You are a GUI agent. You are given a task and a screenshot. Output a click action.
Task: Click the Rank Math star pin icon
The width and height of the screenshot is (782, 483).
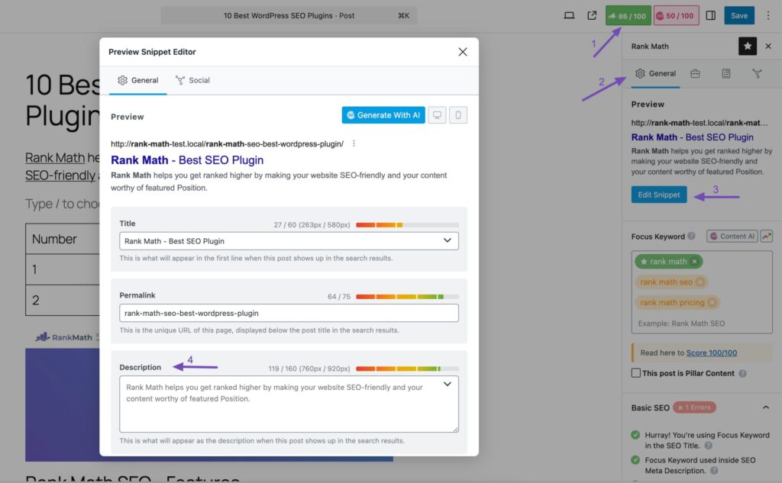(x=747, y=47)
